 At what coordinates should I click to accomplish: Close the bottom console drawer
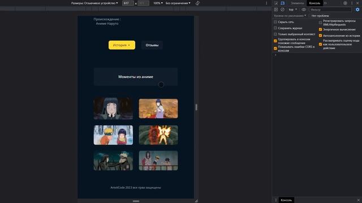point(358,200)
